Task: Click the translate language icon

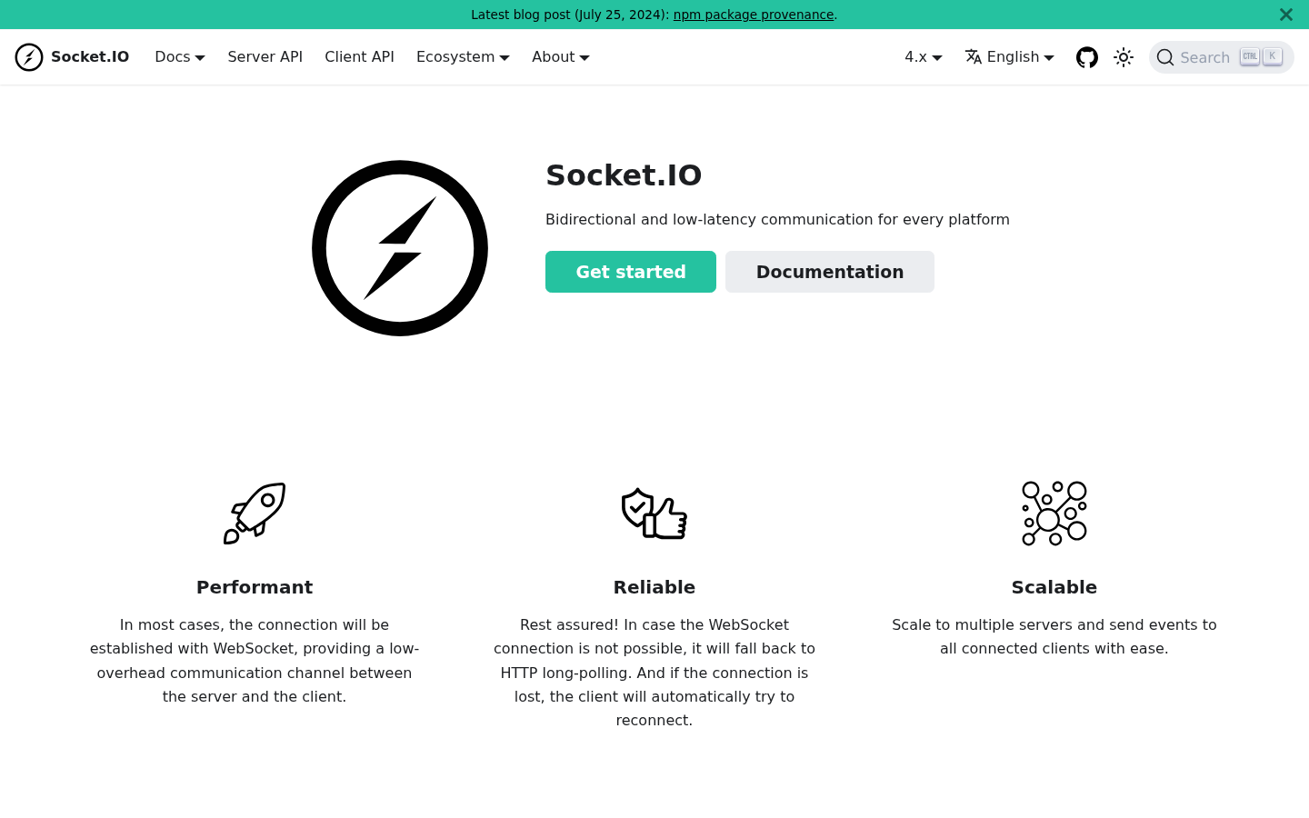Action: click(974, 56)
